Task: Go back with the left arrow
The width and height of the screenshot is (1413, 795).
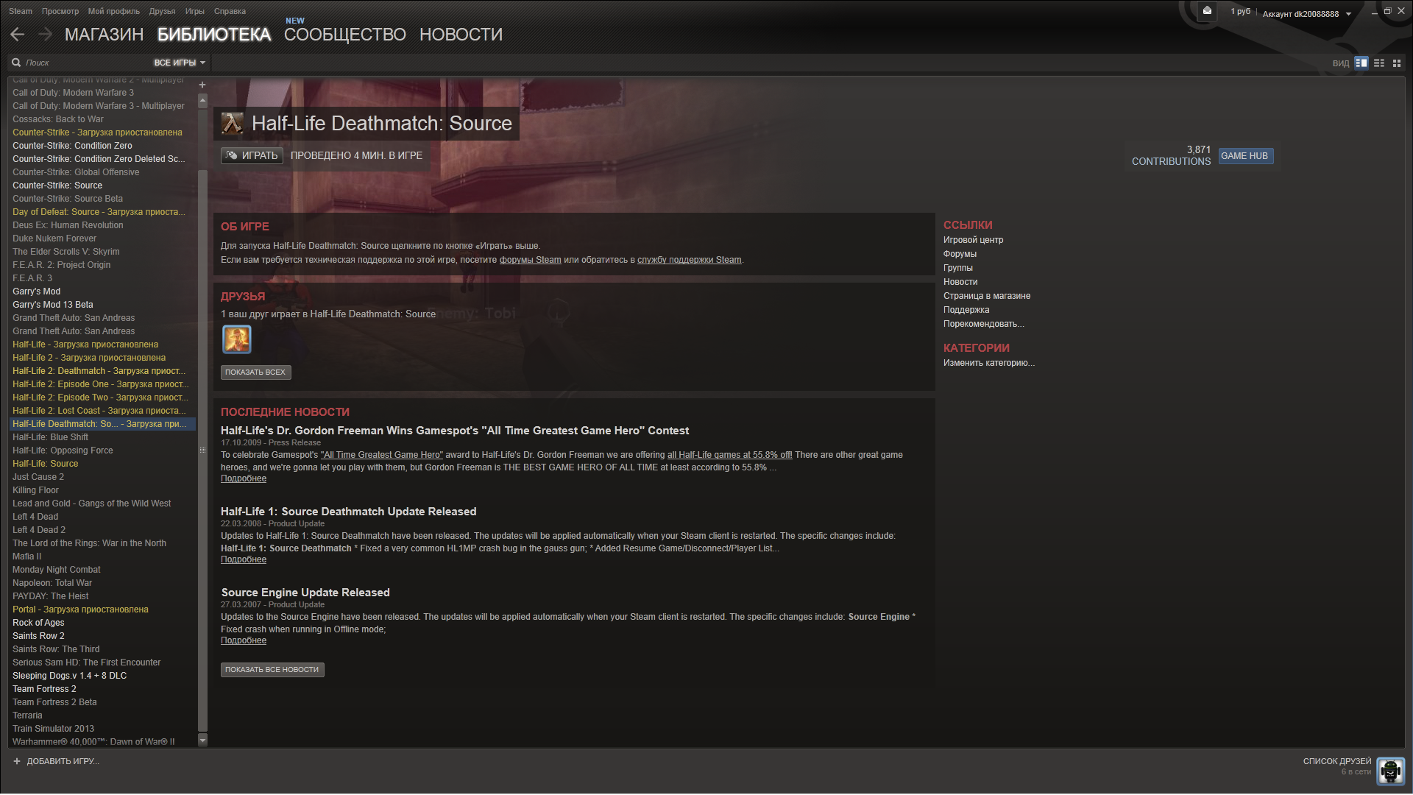Action: pyautogui.click(x=18, y=34)
